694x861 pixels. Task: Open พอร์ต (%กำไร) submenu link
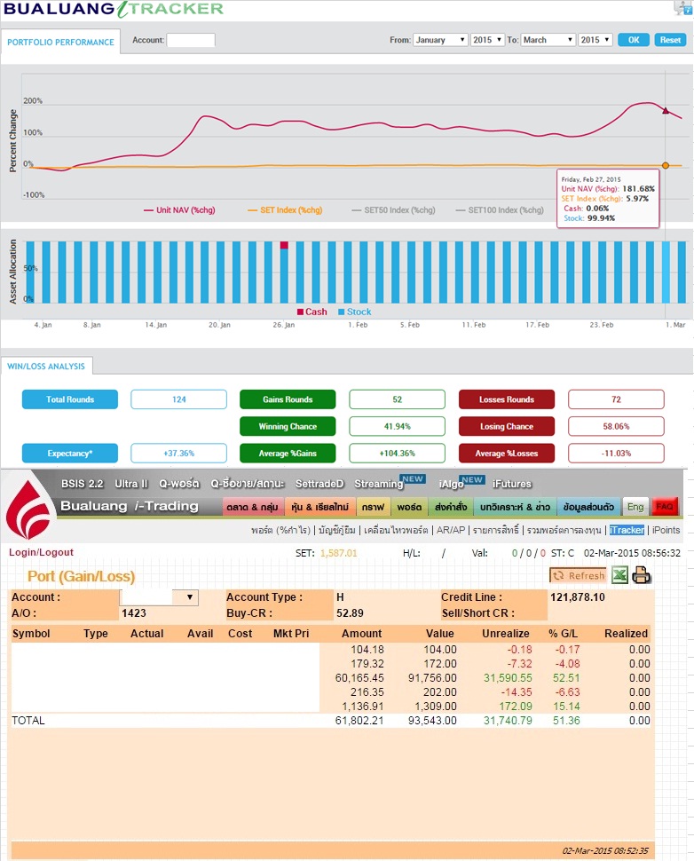(x=280, y=530)
